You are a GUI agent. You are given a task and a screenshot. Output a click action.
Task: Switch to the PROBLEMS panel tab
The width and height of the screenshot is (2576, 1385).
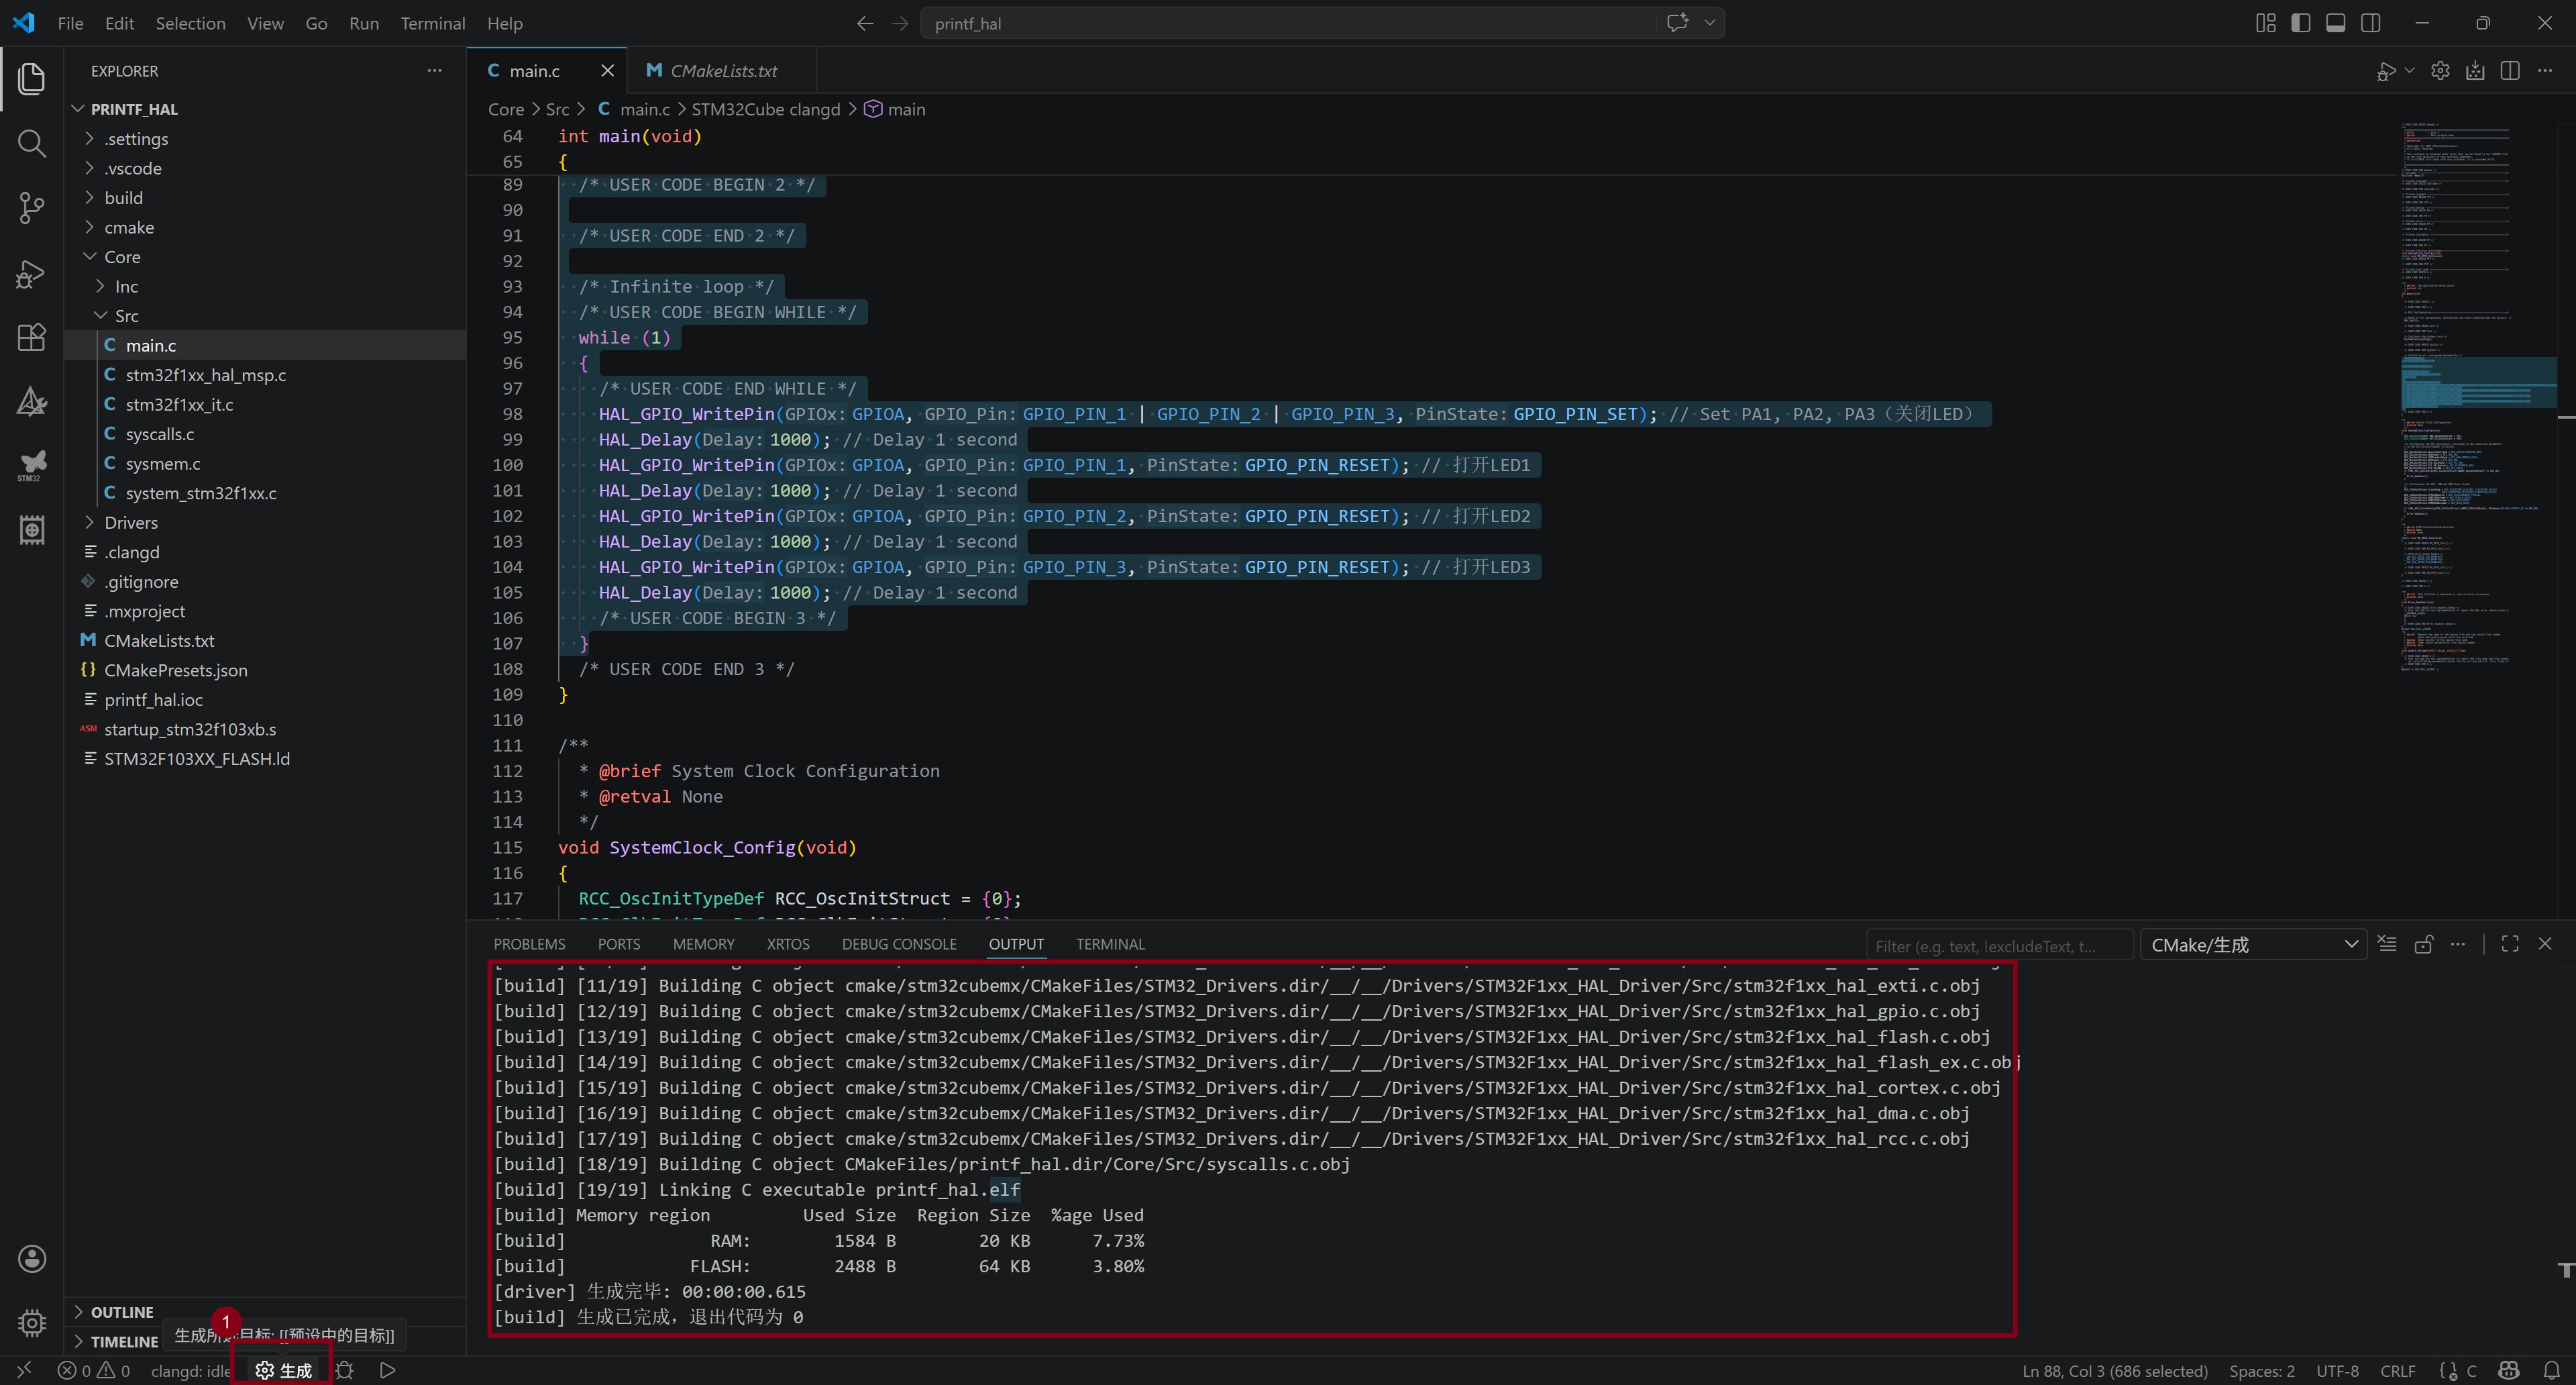click(529, 944)
